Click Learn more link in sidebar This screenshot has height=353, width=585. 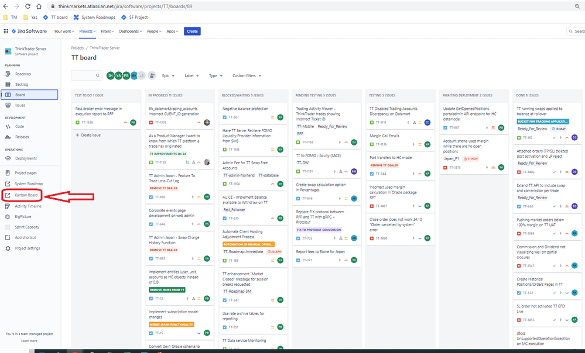click(29, 341)
